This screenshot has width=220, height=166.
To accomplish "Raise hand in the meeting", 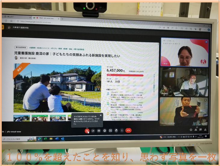I will (x=116, y=131).
